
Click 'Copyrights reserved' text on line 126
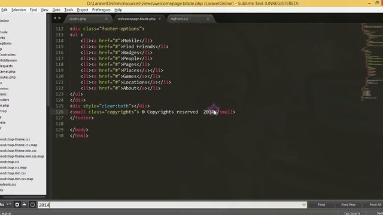(172, 112)
